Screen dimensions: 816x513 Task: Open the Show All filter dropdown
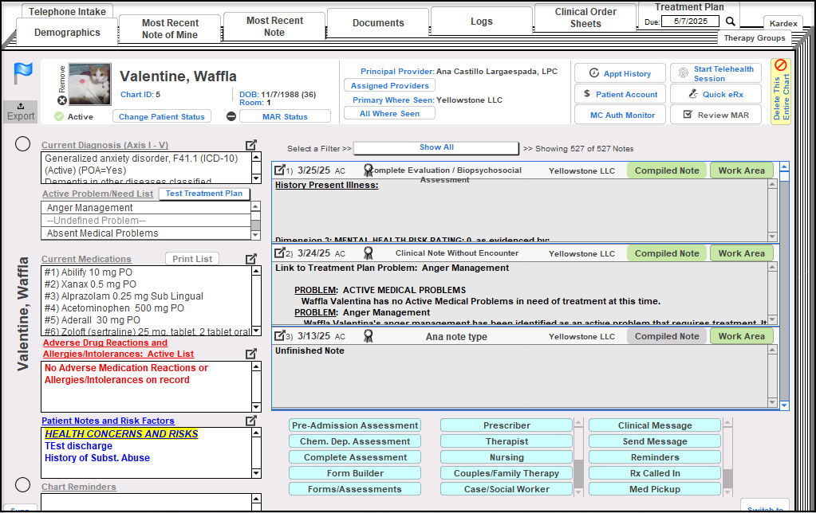[x=436, y=147]
